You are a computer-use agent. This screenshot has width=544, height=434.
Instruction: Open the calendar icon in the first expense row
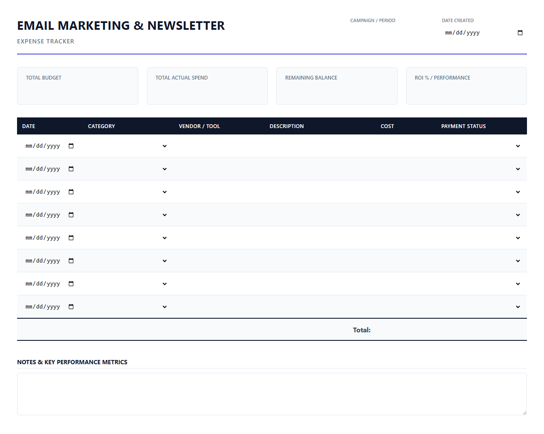tap(71, 146)
